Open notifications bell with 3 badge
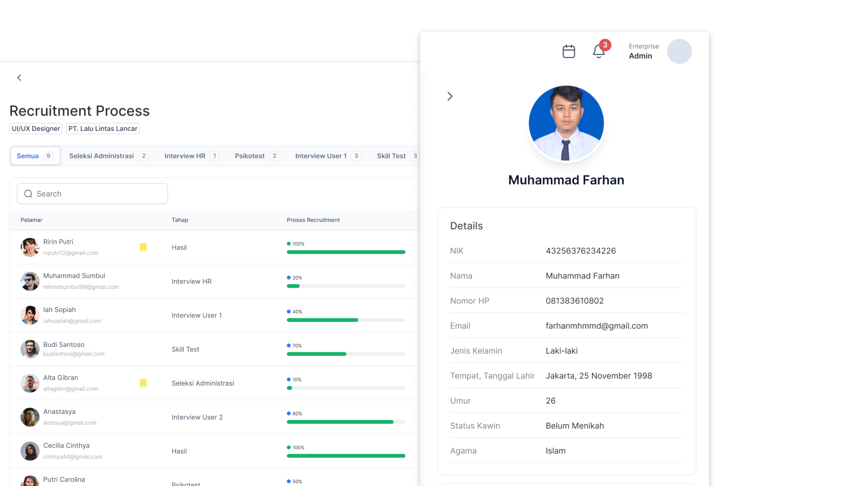 tap(599, 51)
